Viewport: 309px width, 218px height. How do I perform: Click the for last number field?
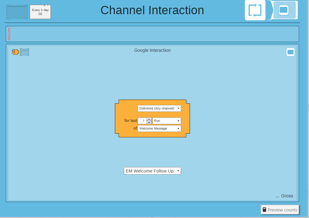tap(142, 121)
